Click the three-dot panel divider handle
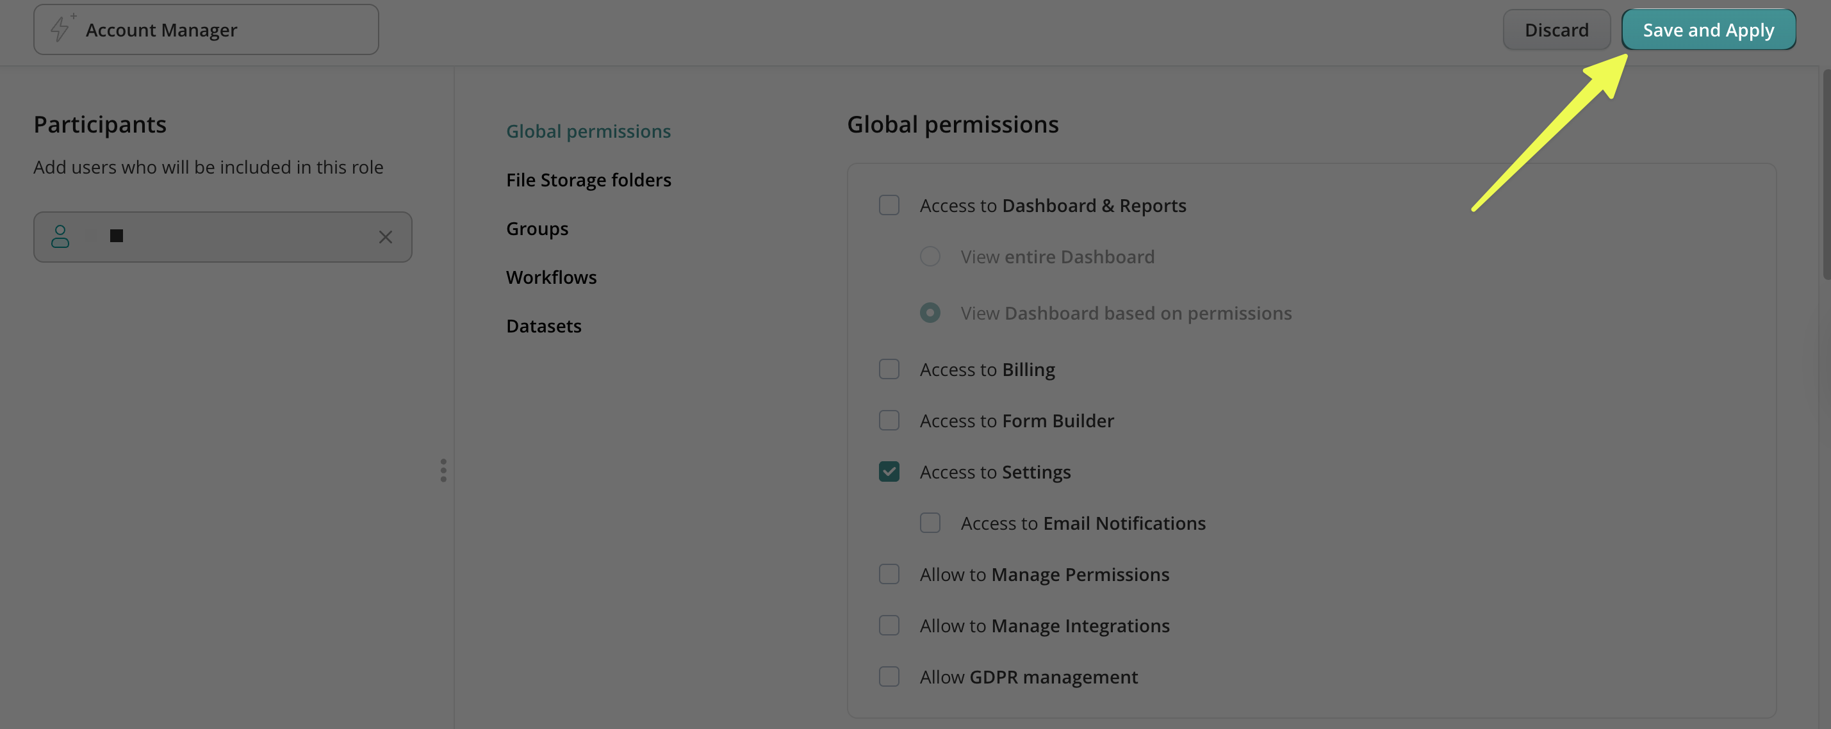 443,470
